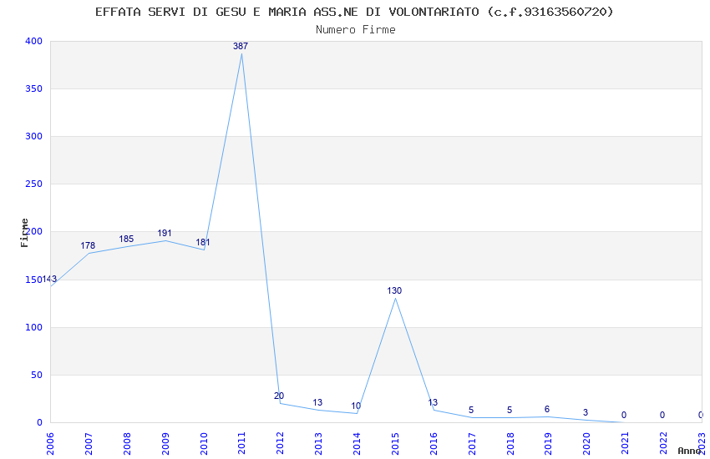Click data label 5 above 2017
This screenshot has width=710, height=459.
471,410
